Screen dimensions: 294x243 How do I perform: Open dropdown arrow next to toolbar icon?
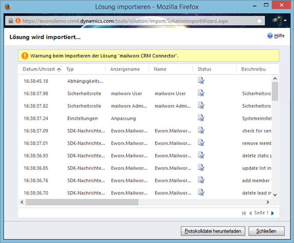tap(285, 20)
